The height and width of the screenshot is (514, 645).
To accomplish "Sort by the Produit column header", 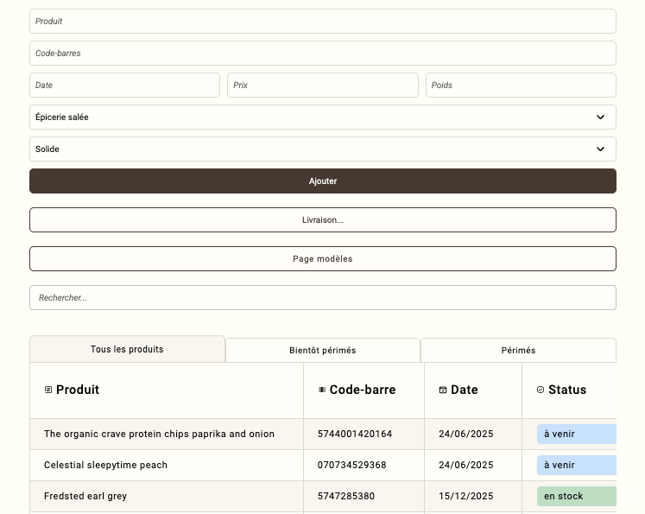I will click(x=167, y=390).
